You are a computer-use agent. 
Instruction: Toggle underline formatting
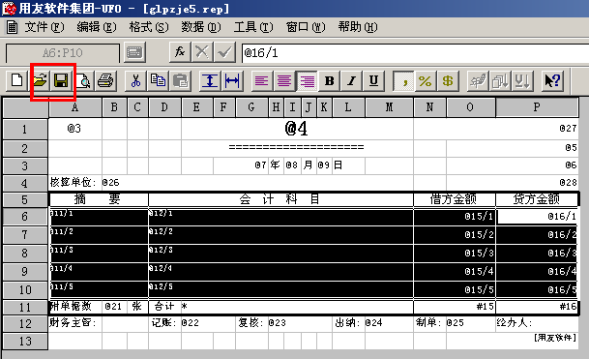(373, 81)
